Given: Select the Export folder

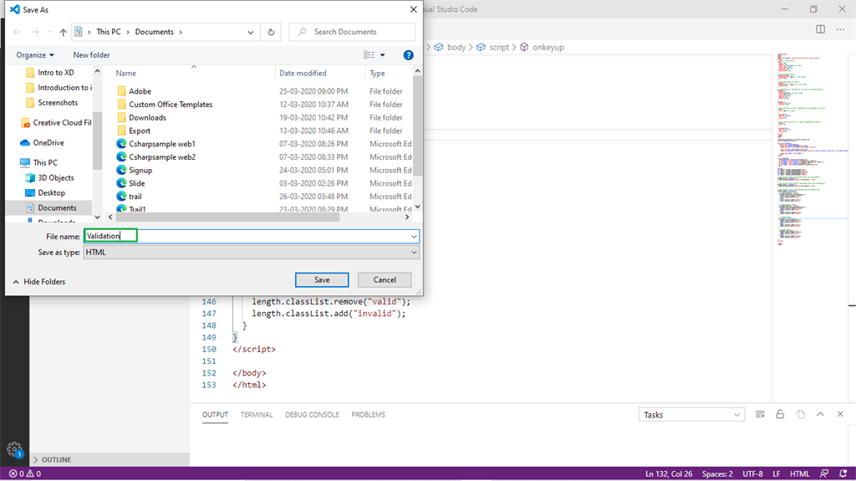Looking at the screenshot, I should tap(140, 130).
